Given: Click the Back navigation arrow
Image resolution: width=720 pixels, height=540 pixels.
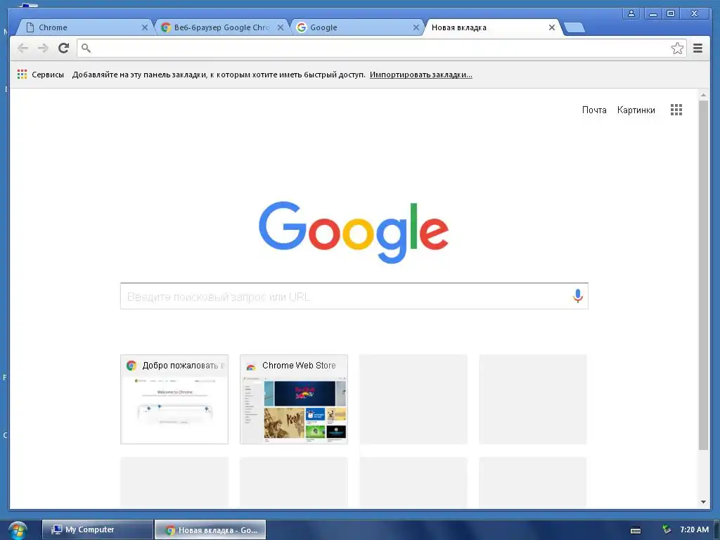Looking at the screenshot, I should point(22,49).
